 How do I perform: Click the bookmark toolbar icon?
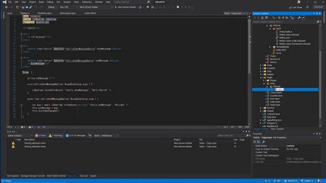pyautogui.click(x=178, y=7)
